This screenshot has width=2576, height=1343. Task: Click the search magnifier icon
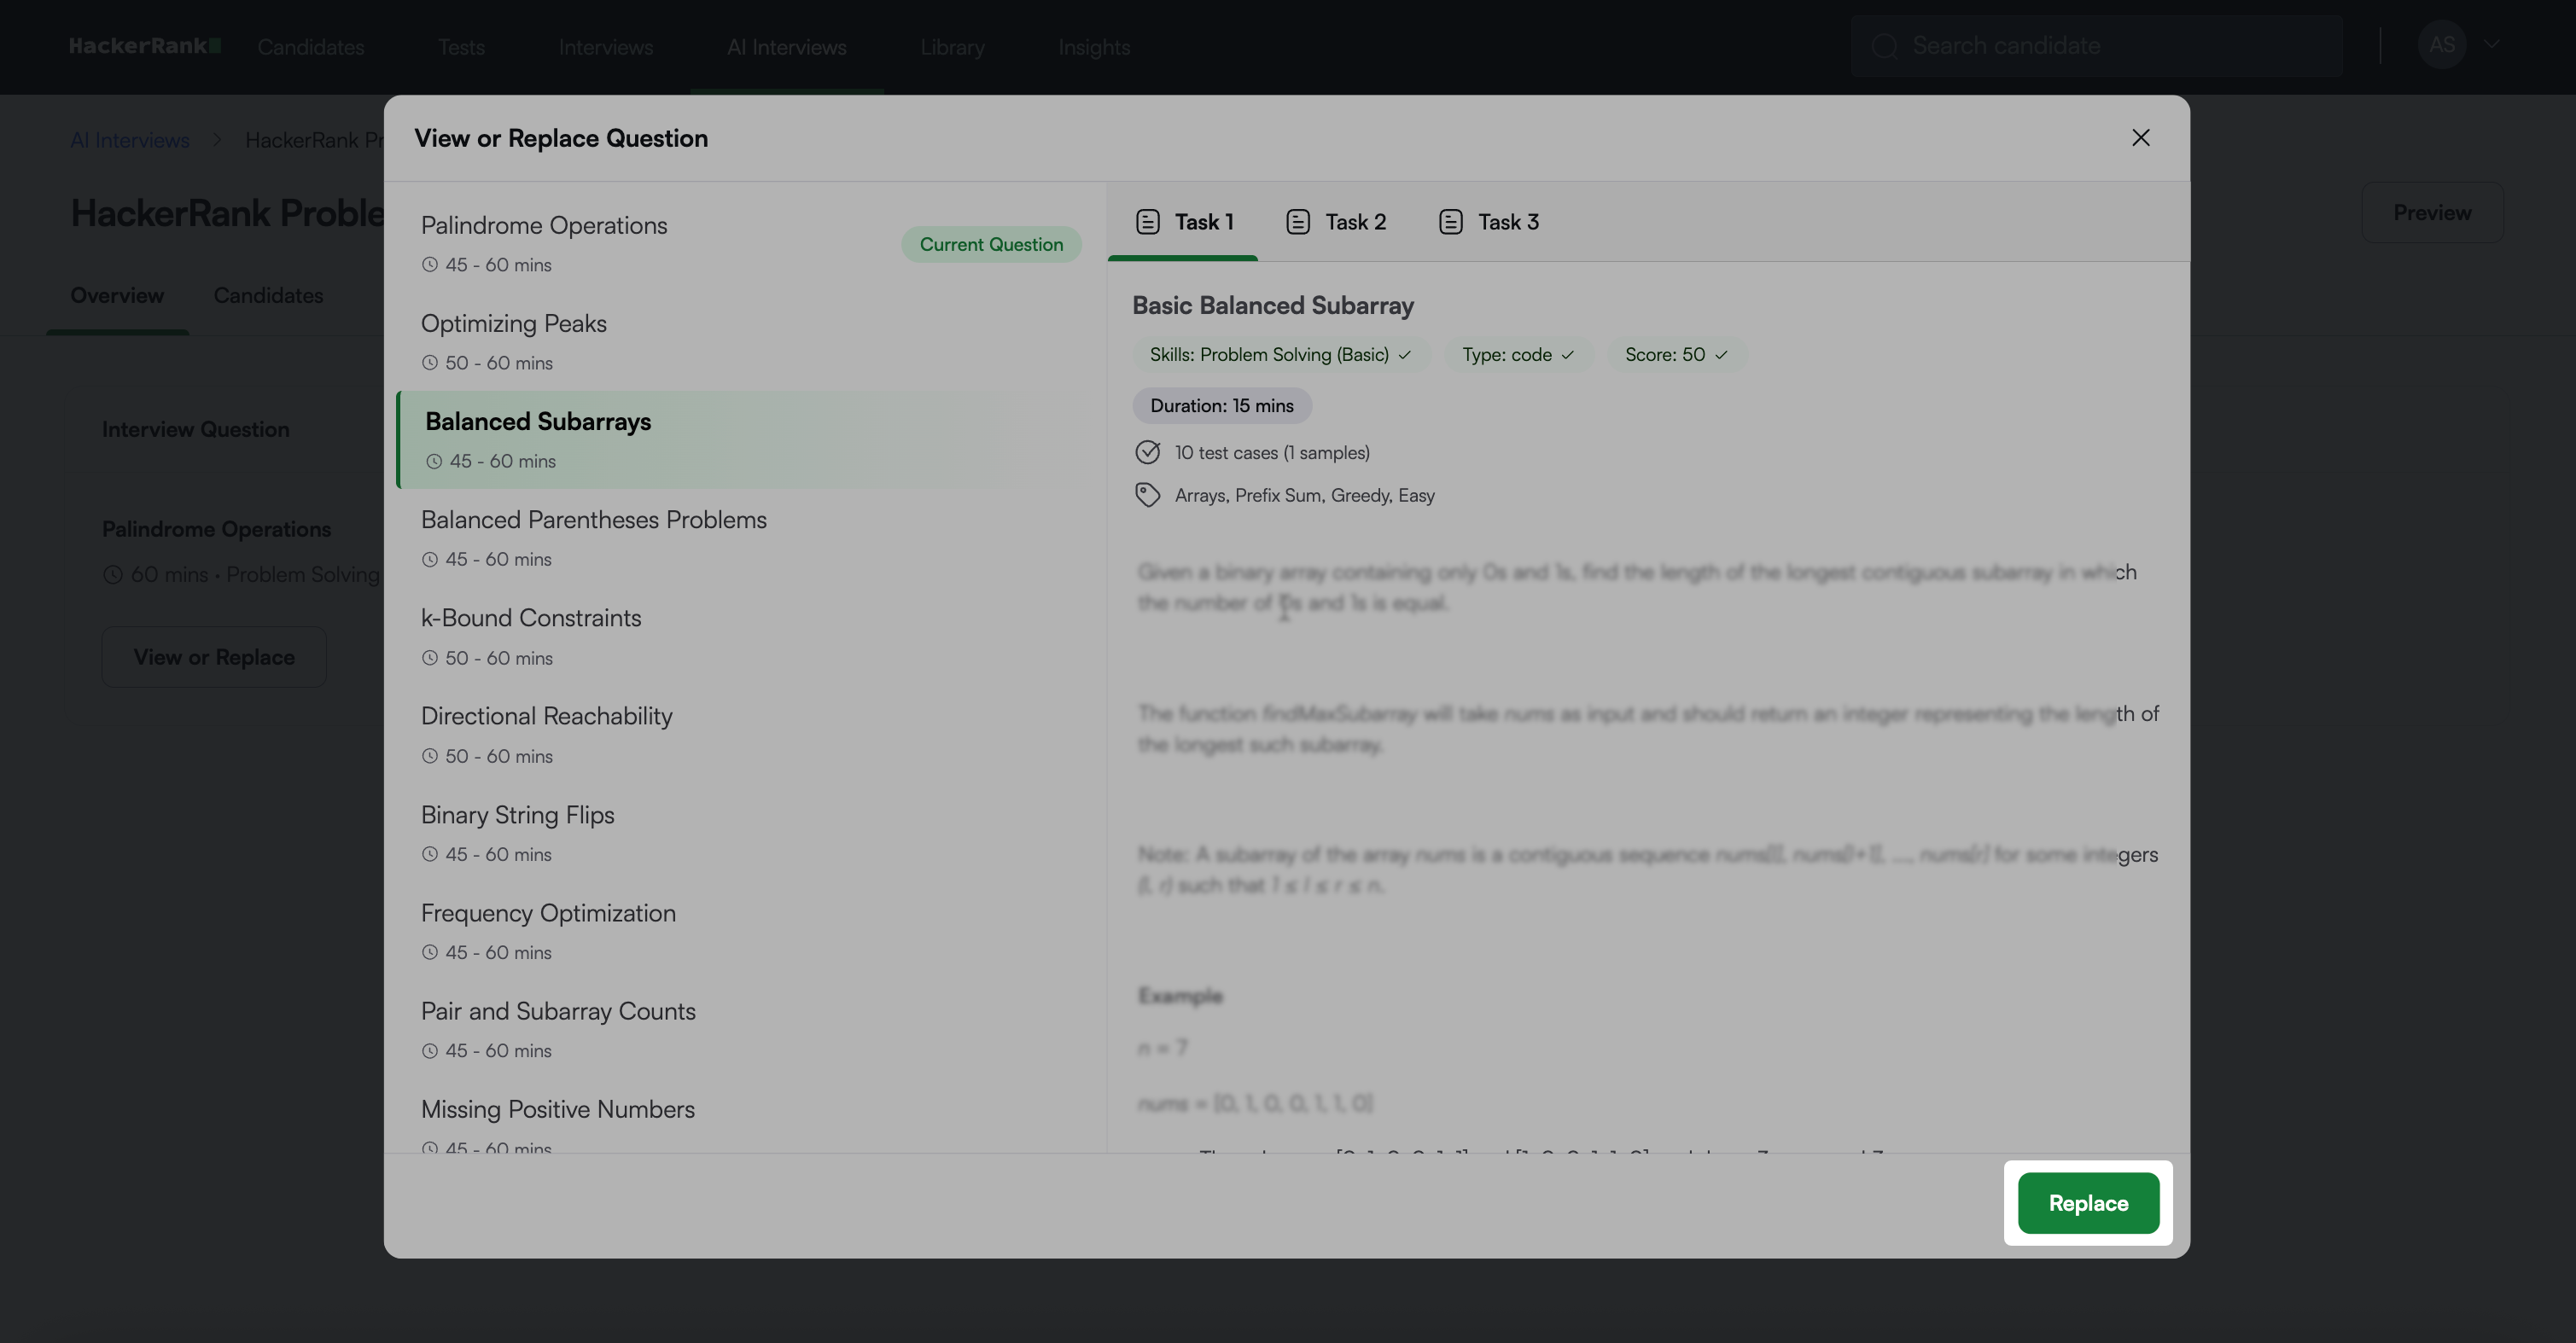1884,46
